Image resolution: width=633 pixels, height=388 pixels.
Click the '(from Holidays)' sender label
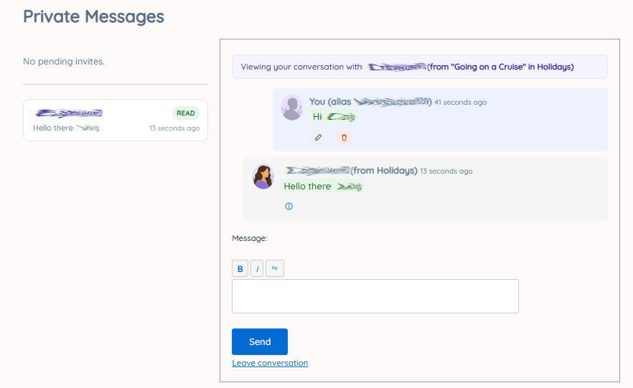[x=385, y=171]
